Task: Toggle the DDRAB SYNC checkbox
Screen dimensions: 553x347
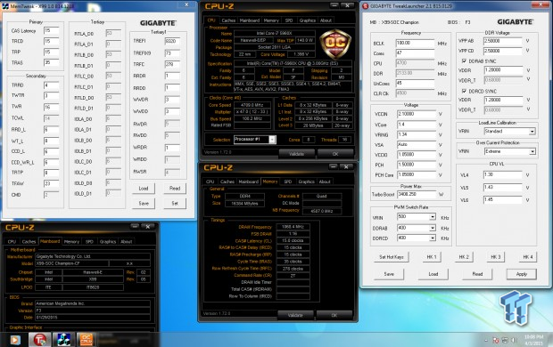Action: coord(464,61)
